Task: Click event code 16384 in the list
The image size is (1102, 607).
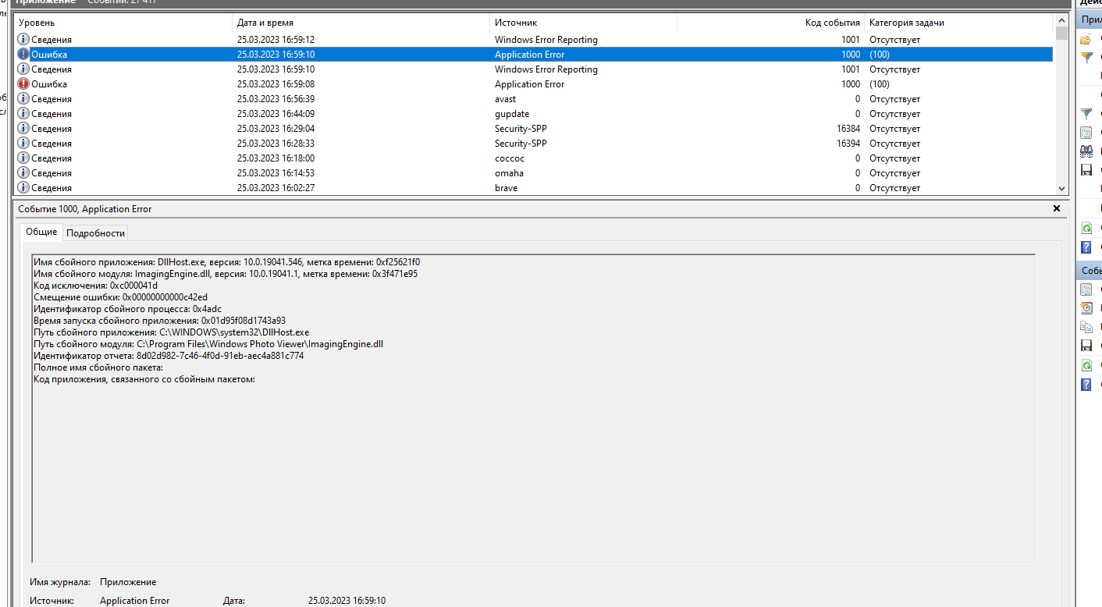Action: pyautogui.click(x=848, y=129)
